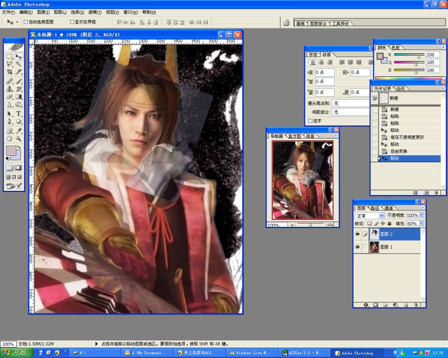Open the layer blend mode dropdown 正常
This screenshot has width=448, height=358.
coord(370,215)
